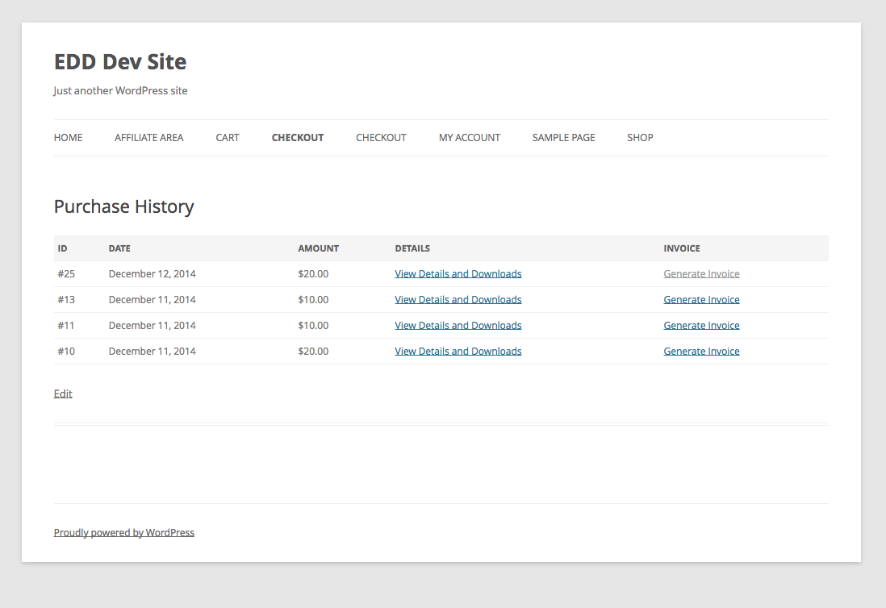Click the EDD Dev Site title

pos(119,62)
